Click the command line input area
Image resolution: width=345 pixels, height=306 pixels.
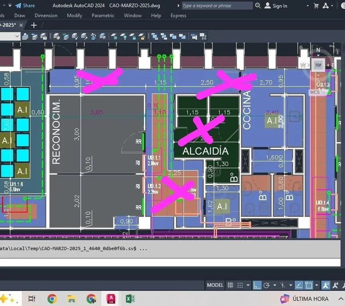[170, 262]
